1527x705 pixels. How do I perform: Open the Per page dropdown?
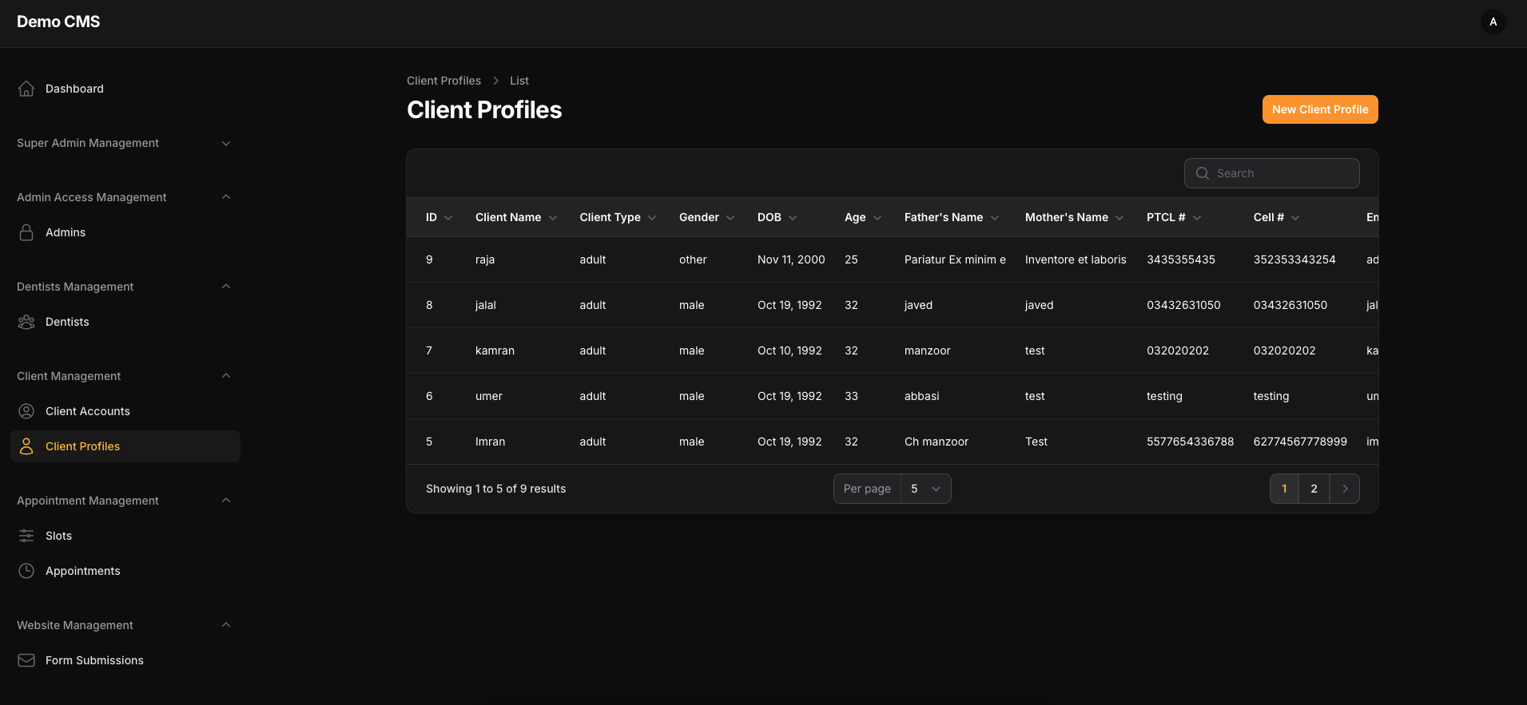click(x=925, y=489)
